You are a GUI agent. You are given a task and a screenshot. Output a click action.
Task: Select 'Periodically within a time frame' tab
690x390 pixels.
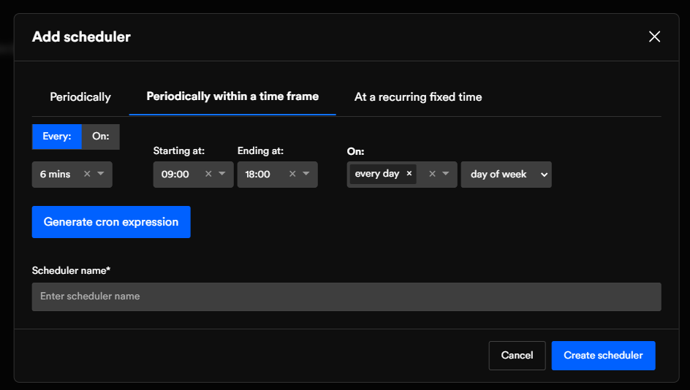click(232, 96)
